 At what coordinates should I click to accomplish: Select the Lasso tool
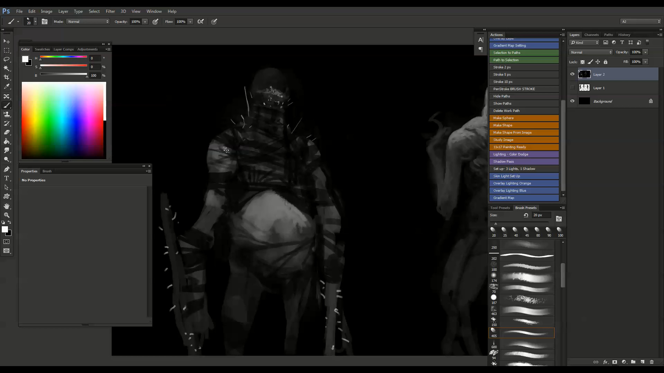(7, 59)
